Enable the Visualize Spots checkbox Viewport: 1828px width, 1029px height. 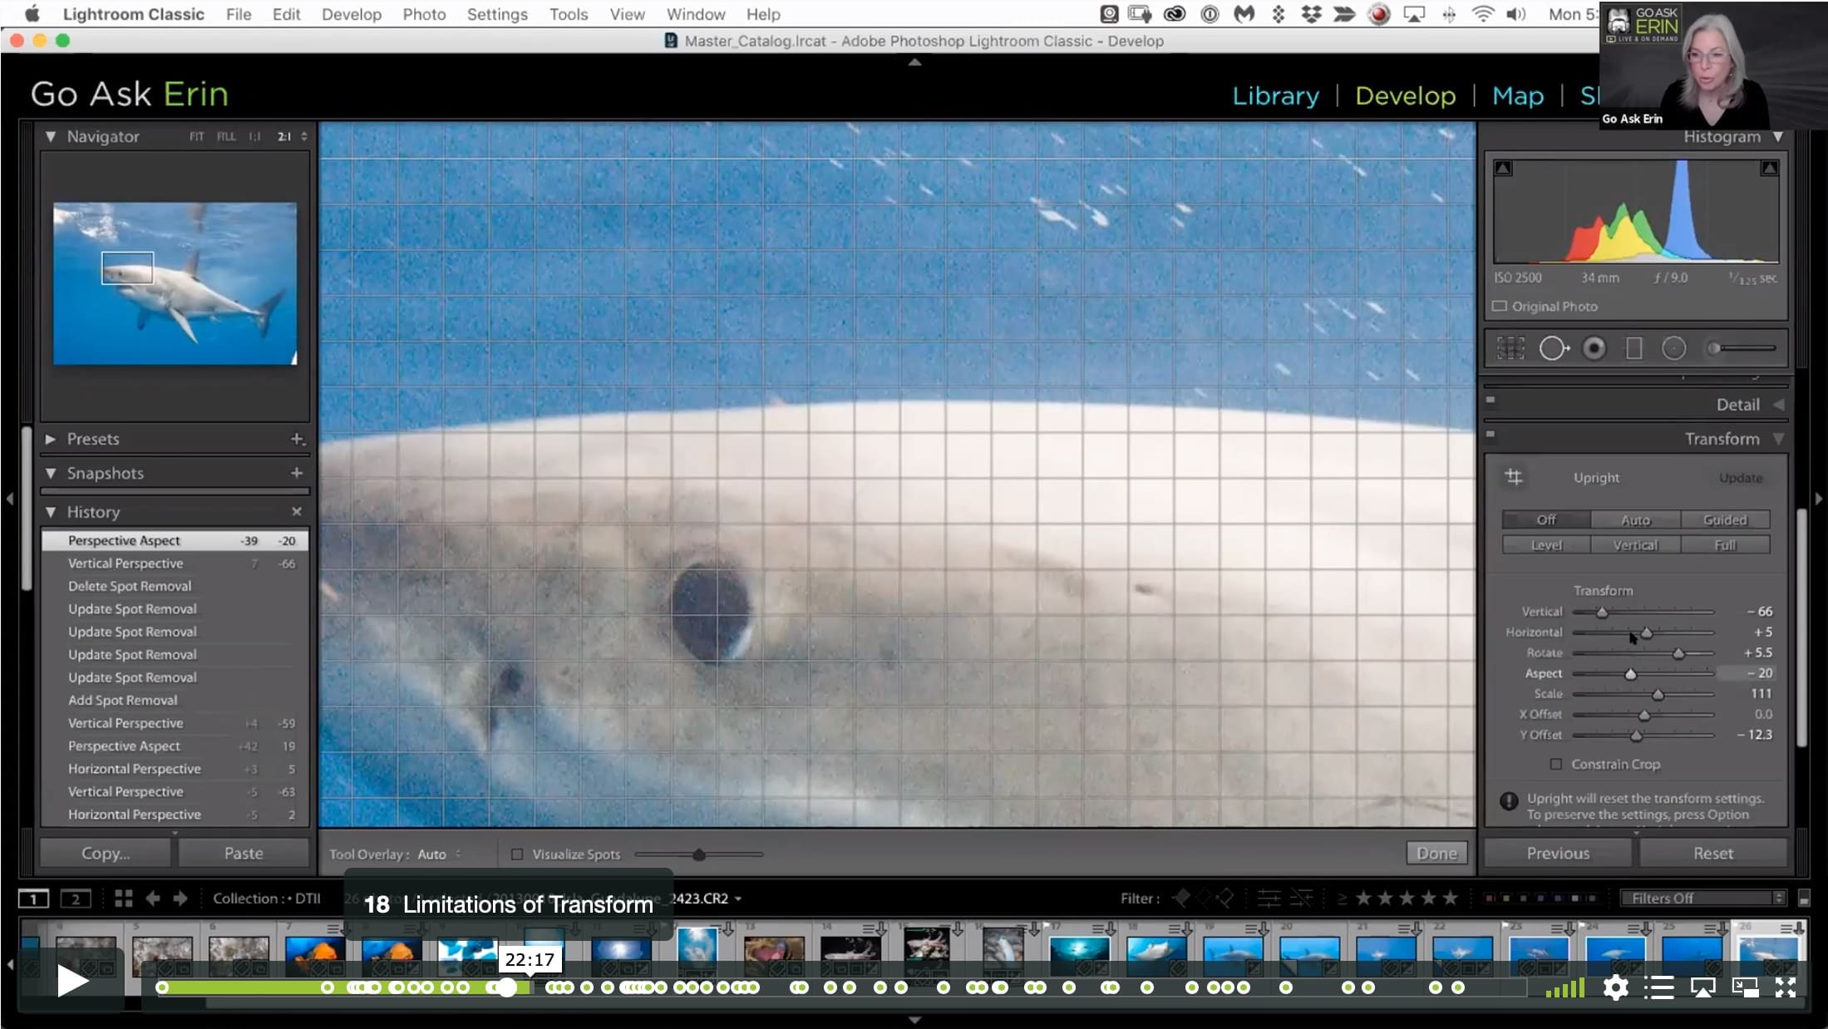517,854
